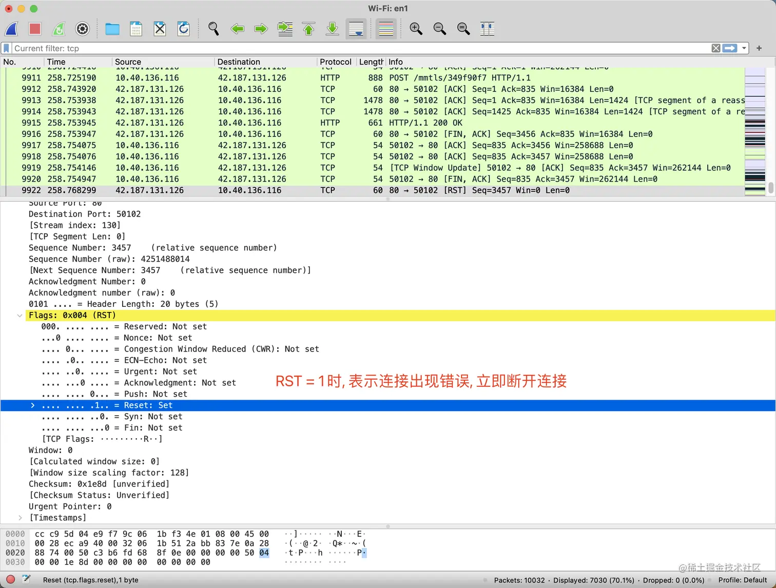Screen dimensions: 776x588
Task: Save this capture file
Action: [136, 29]
